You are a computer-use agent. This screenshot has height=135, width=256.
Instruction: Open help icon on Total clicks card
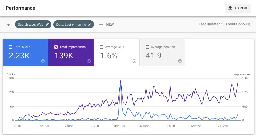tap(43, 61)
